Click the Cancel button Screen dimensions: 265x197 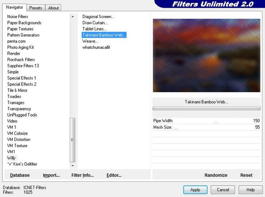point(223,190)
